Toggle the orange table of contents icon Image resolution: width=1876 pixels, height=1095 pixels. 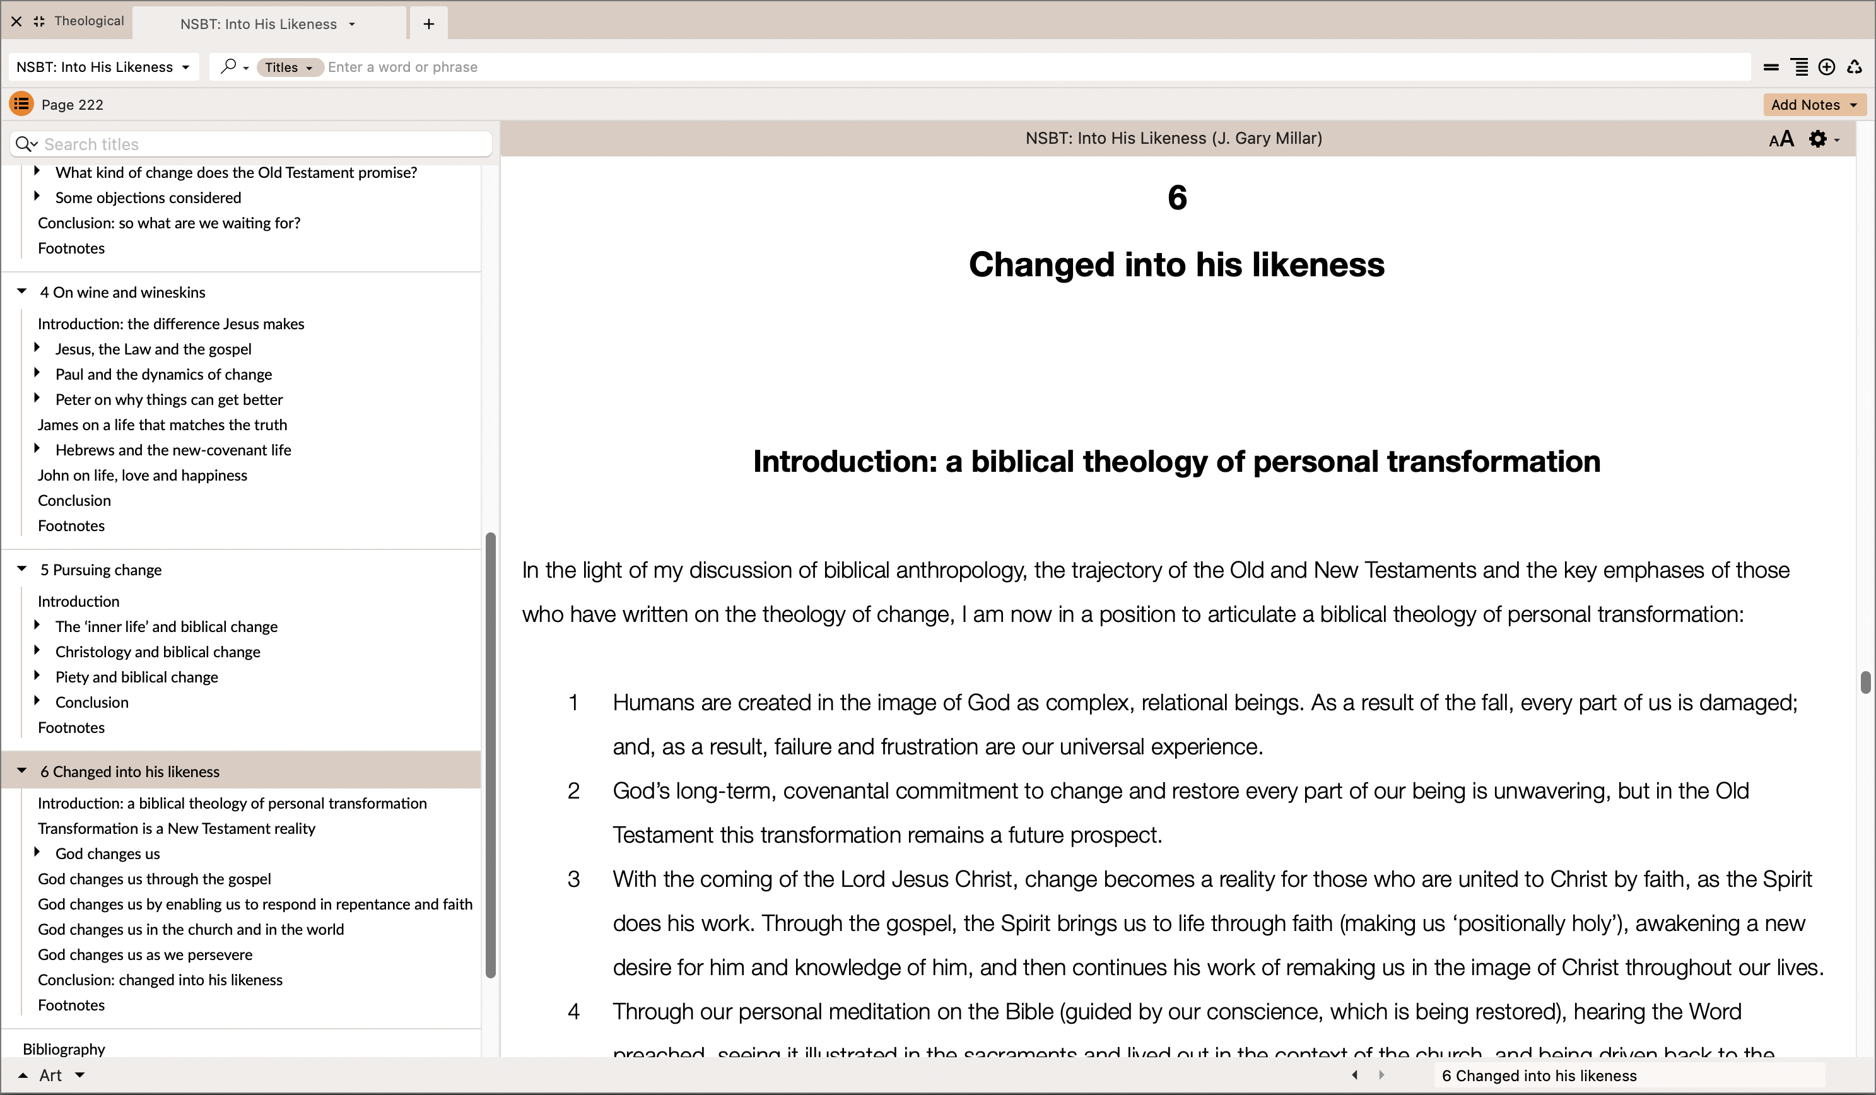[x=21, y=104]
